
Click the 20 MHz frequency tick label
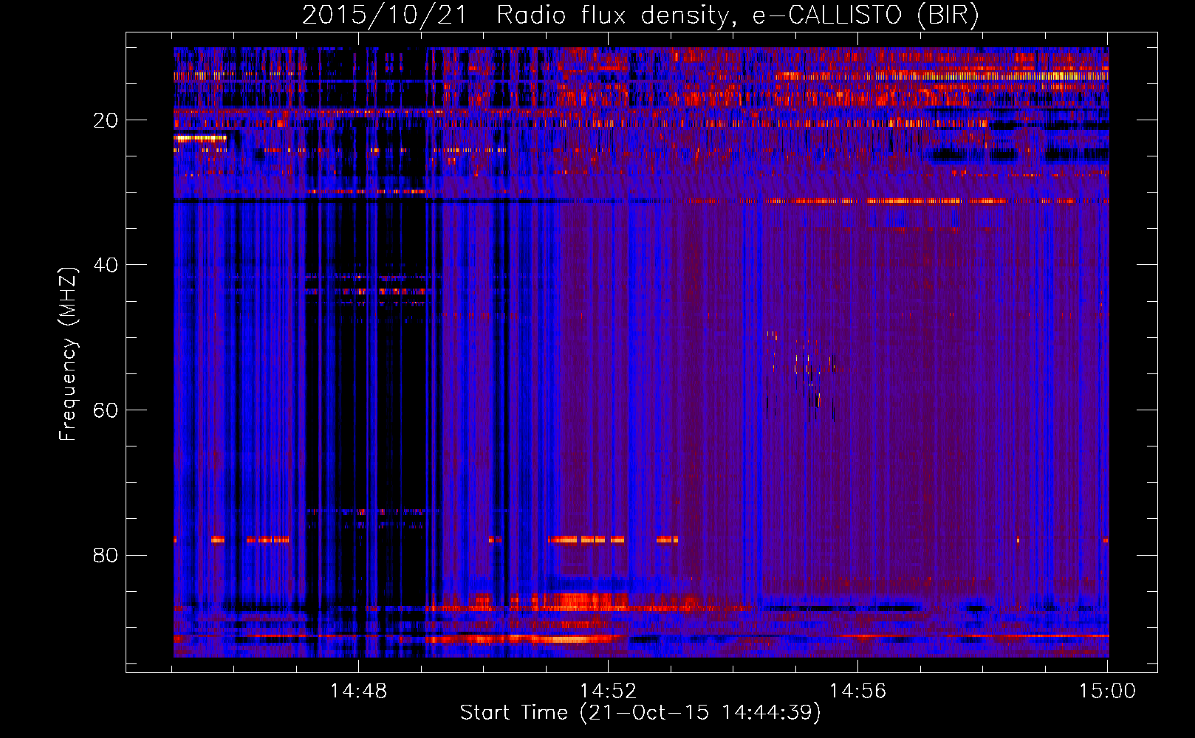click(x=106, y=120)
